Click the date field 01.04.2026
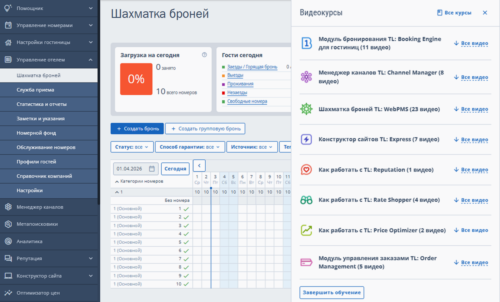 (x=135, y=169)
